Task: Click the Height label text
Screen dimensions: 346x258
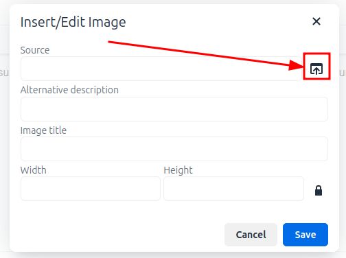Action: pyautogui.click(x=178, y=170)
